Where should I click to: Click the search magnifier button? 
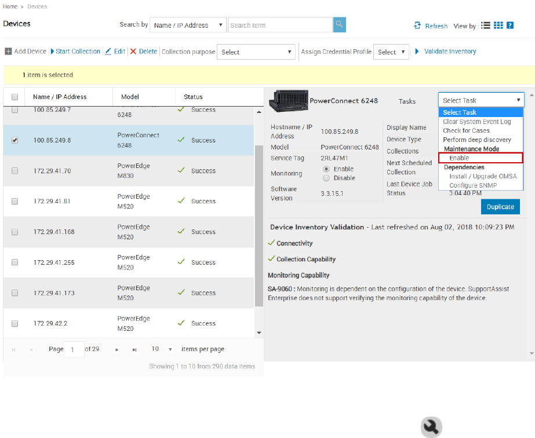pos(339,25)
